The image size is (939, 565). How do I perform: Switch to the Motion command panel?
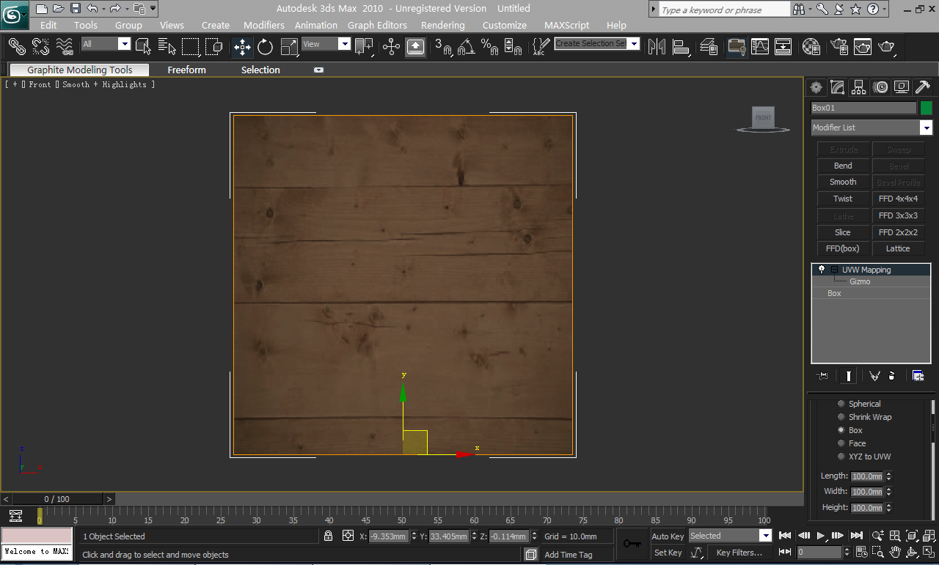tap(880, 87)
